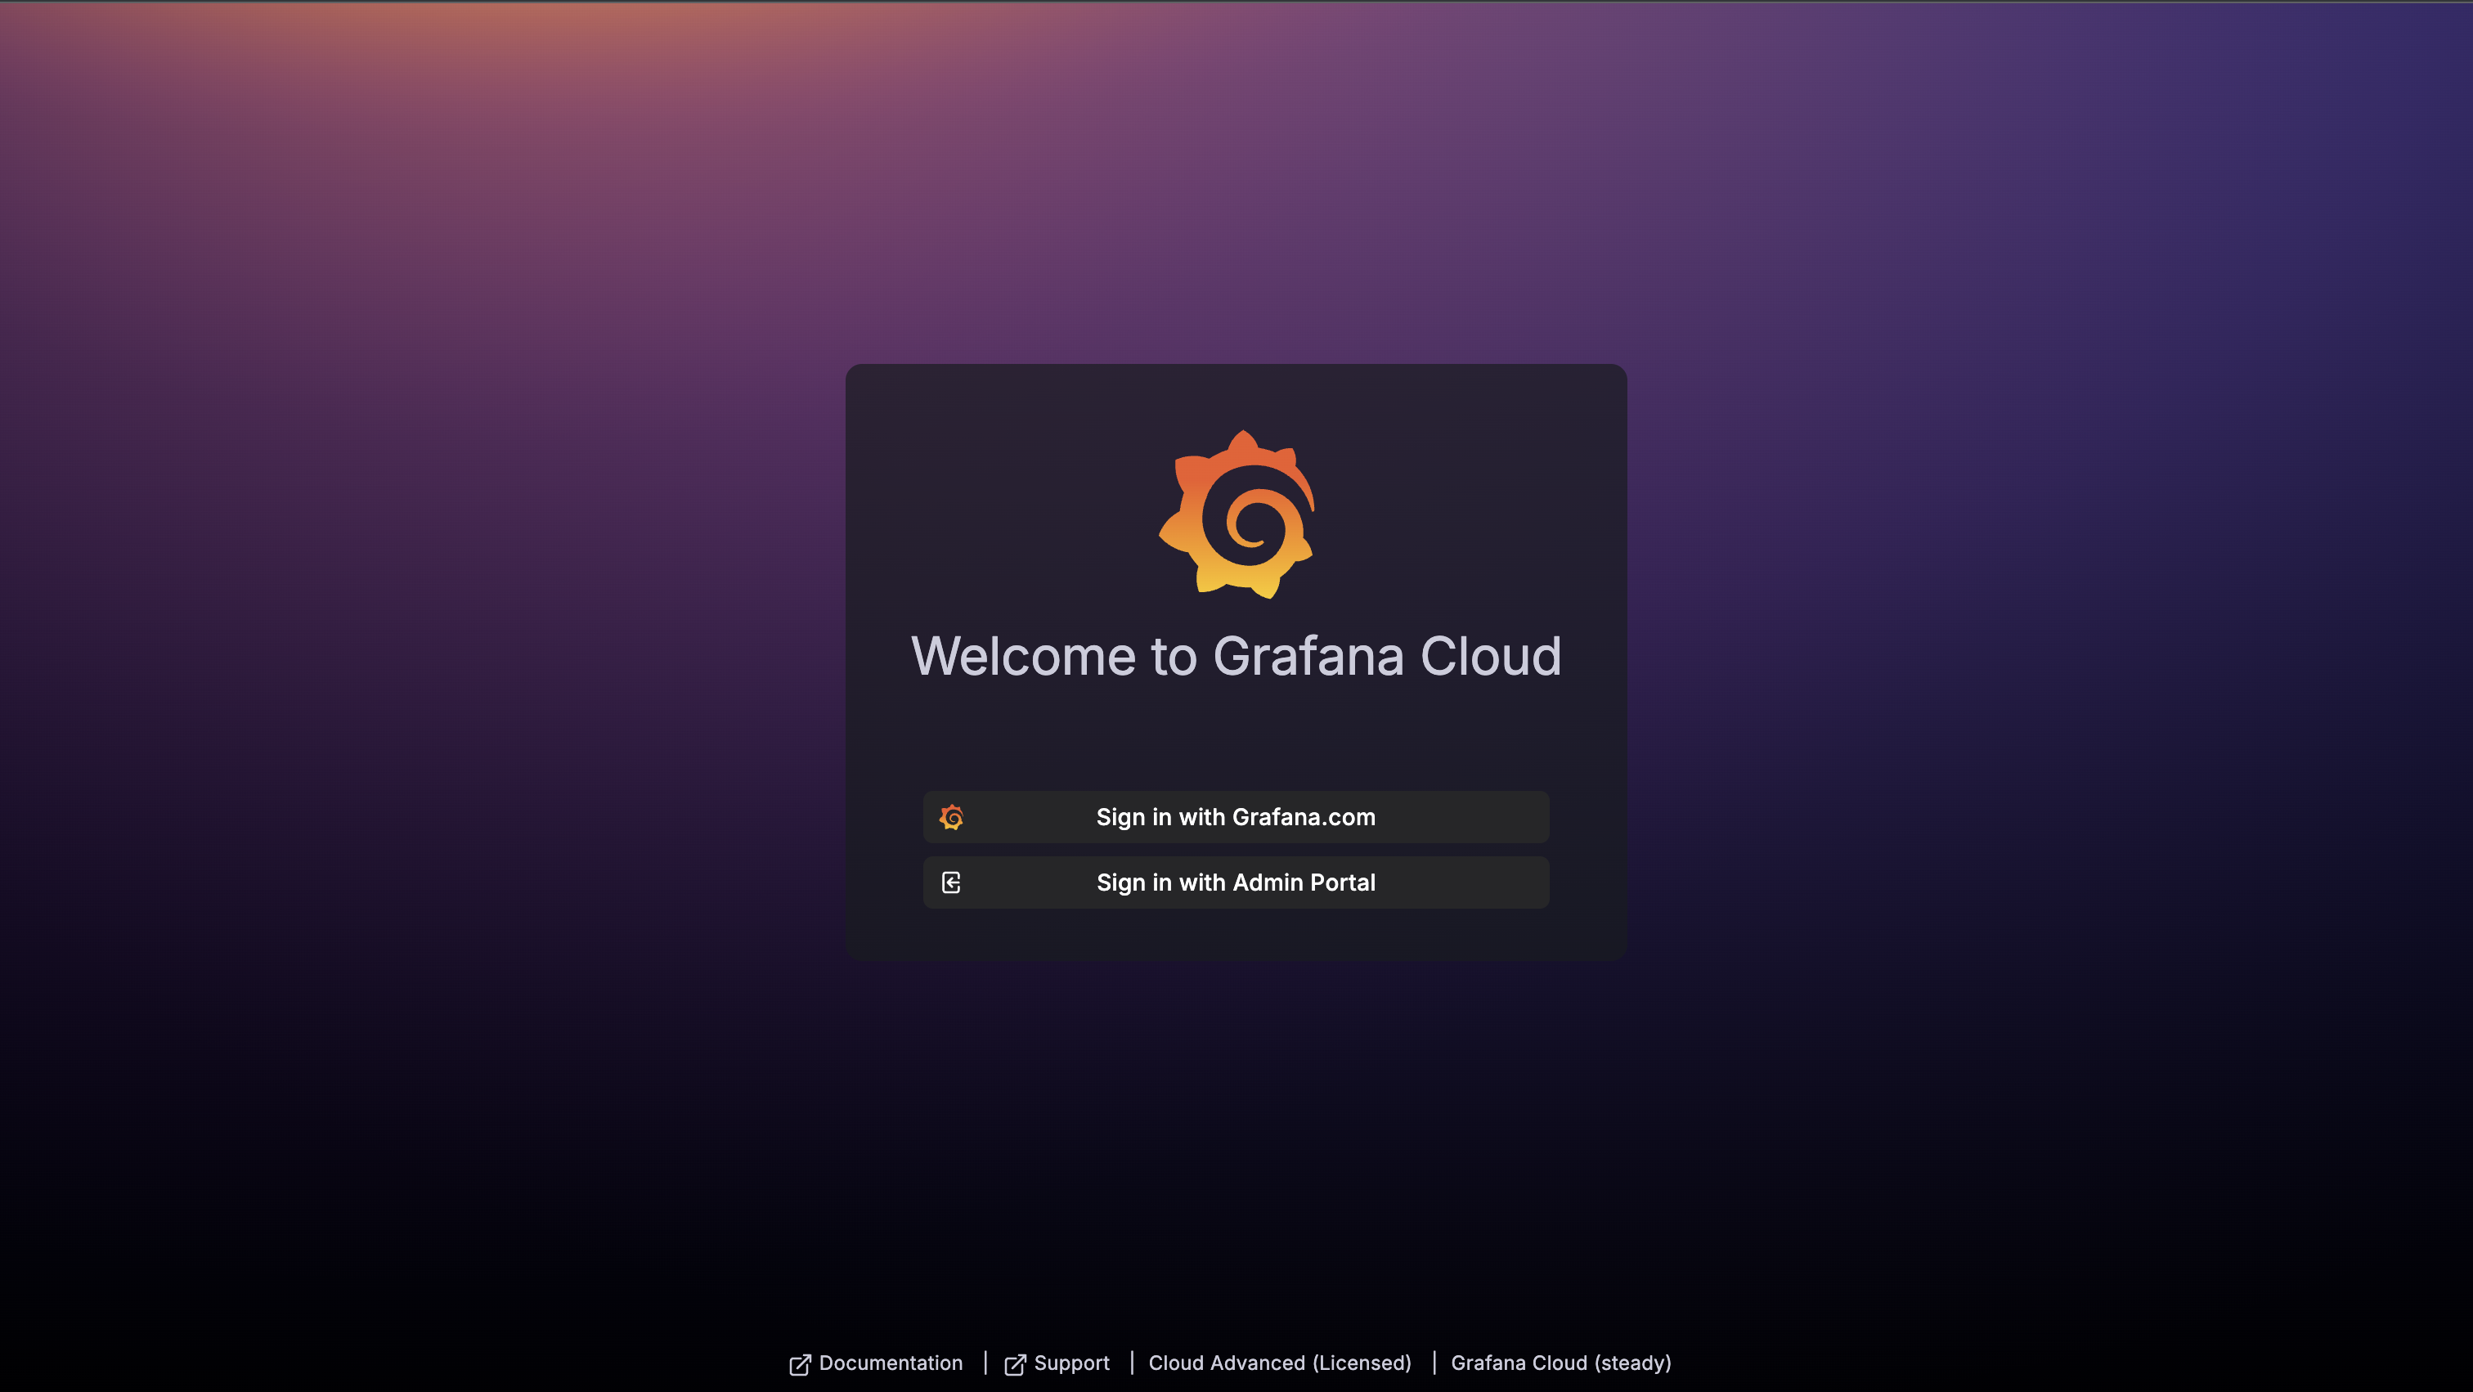This screenshot has width=2473, height=1392.
Task: Open the Support link in footer
Action: 1071,1363
